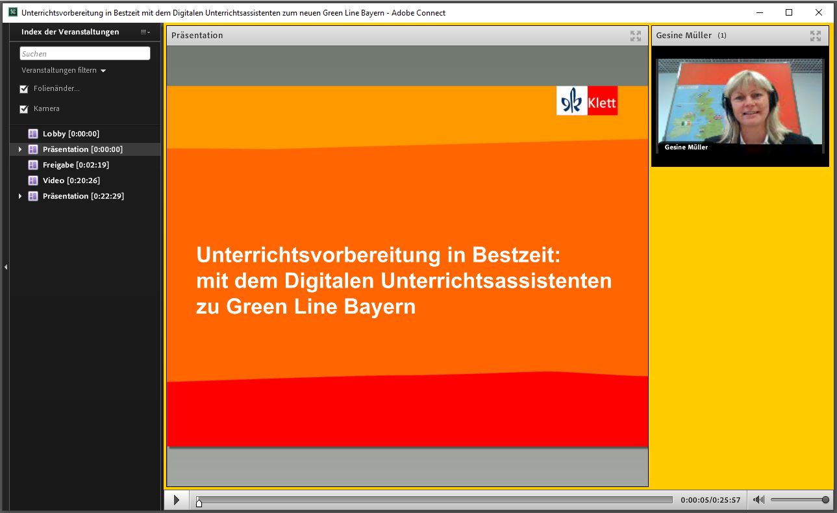Mute audio using the speaker icon
The width and height of the screenshot is (837, 513).
coord(758,500)
